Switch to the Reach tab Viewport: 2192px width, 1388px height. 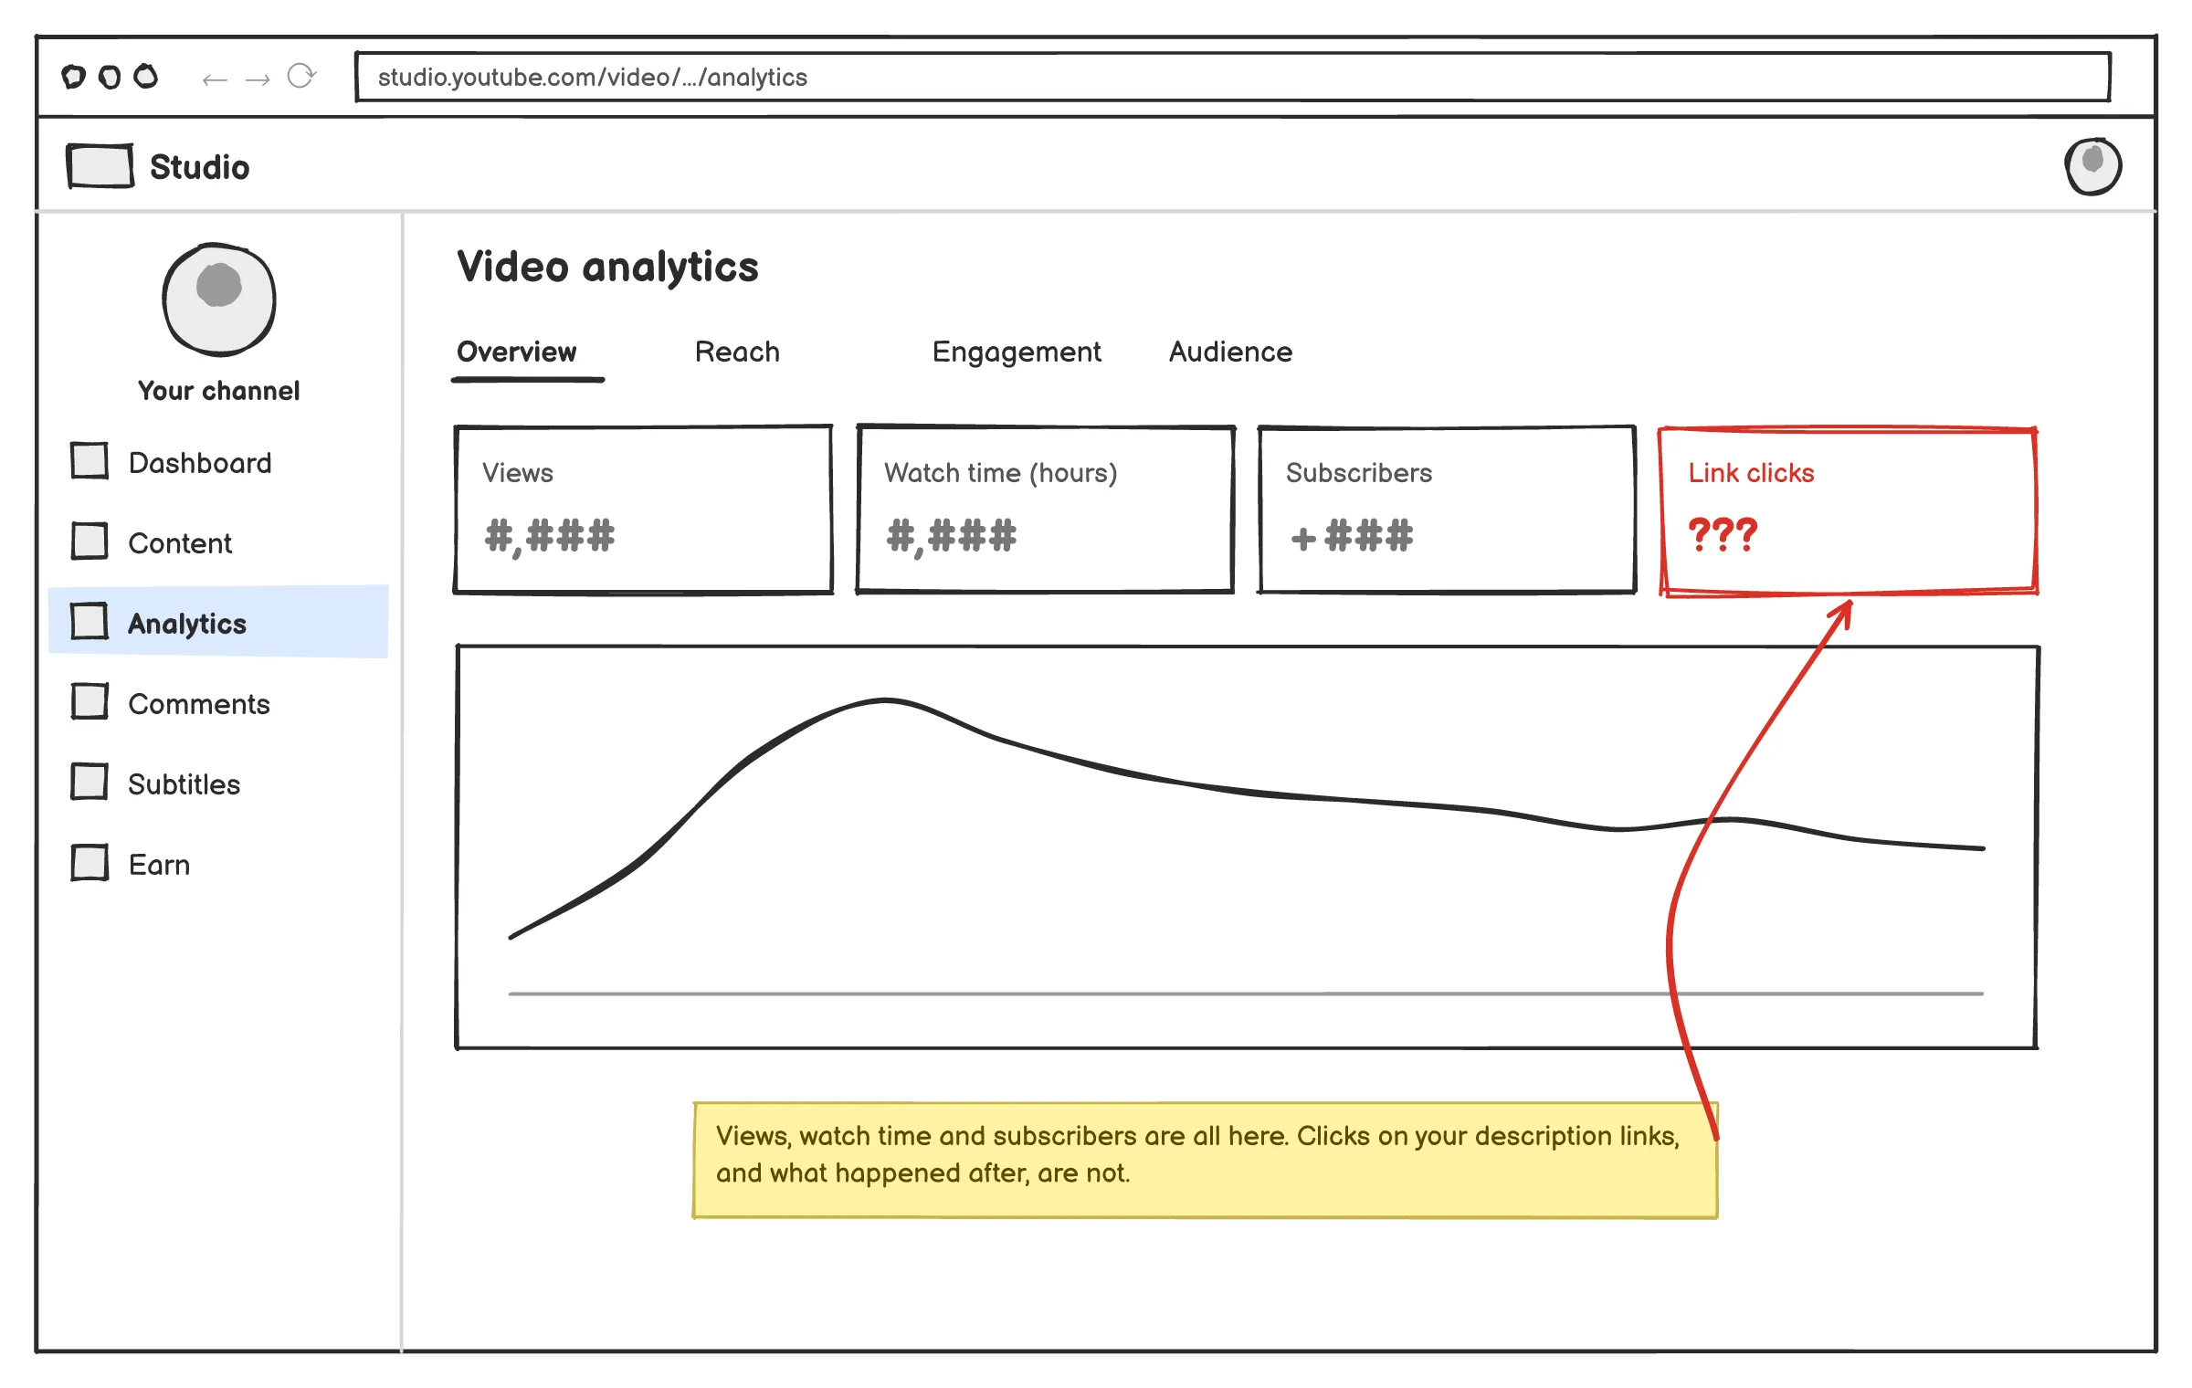tap(737, 352)
